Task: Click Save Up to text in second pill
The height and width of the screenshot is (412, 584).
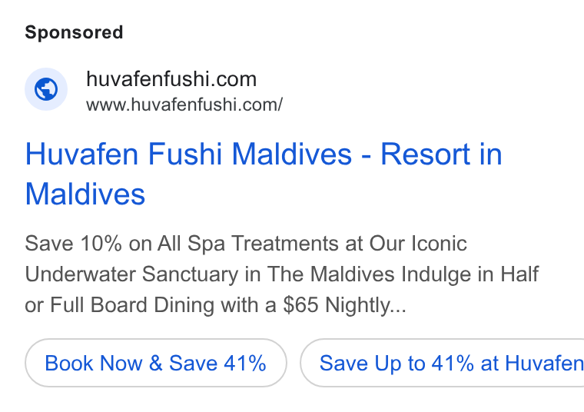Action: [372, 363]
